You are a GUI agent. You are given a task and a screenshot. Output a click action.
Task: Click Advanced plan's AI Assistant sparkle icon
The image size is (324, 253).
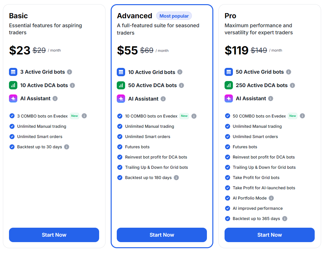click(121, 99)
